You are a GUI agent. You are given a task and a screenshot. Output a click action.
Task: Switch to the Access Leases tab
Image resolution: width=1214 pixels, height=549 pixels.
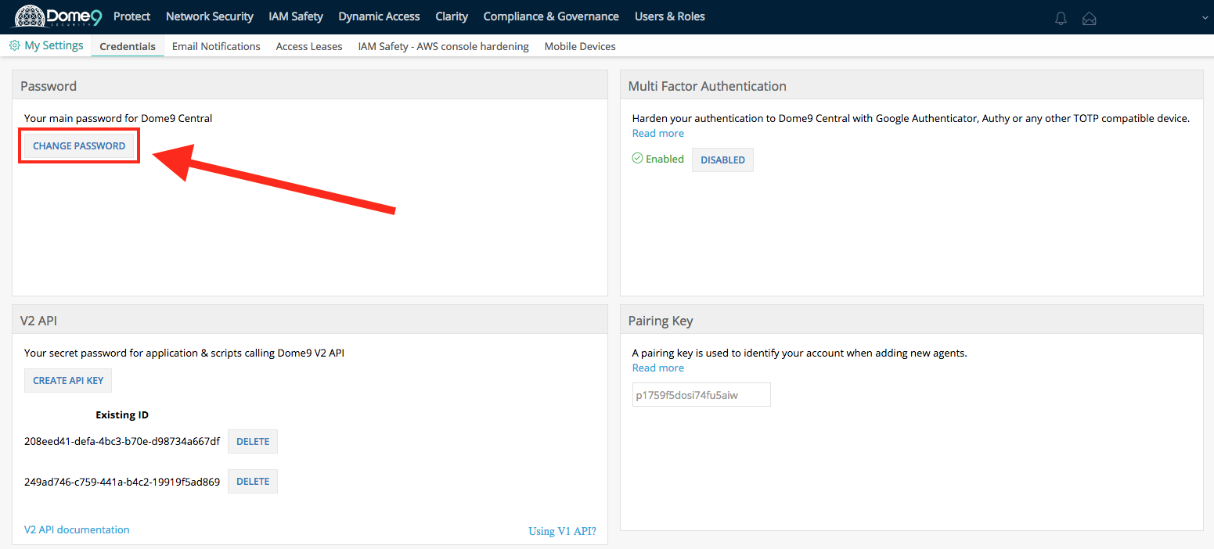click(x=309, y=46)
